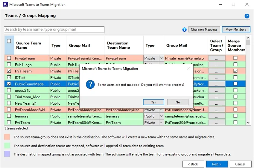Image resolution: width=254 pixels, height=168 pixels.
Task: Check the Pub1Logo row checkbox
Action: (9, 64)
